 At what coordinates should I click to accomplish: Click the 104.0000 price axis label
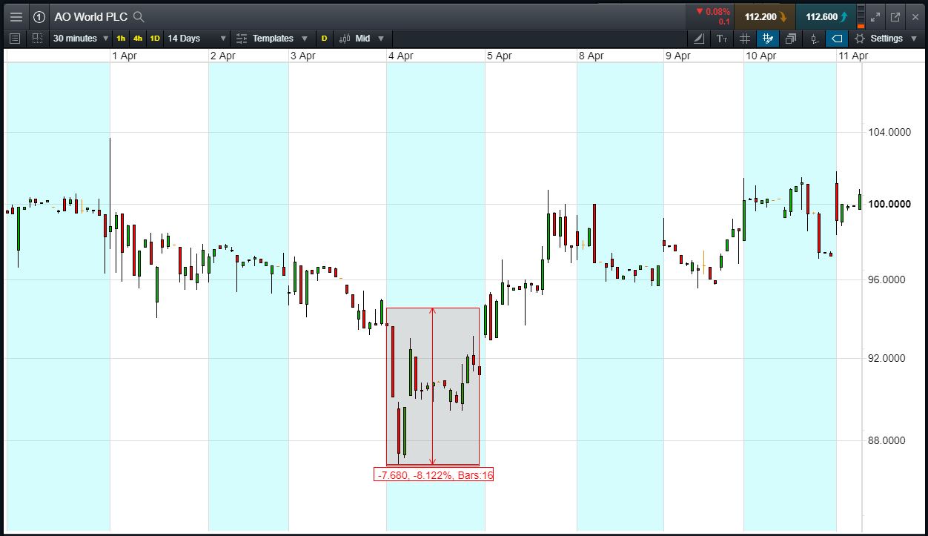[889, 132]
